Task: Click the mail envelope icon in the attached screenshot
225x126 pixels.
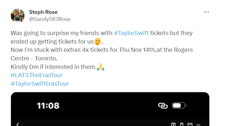Action: pyautogui.click(x=190, y=124)
